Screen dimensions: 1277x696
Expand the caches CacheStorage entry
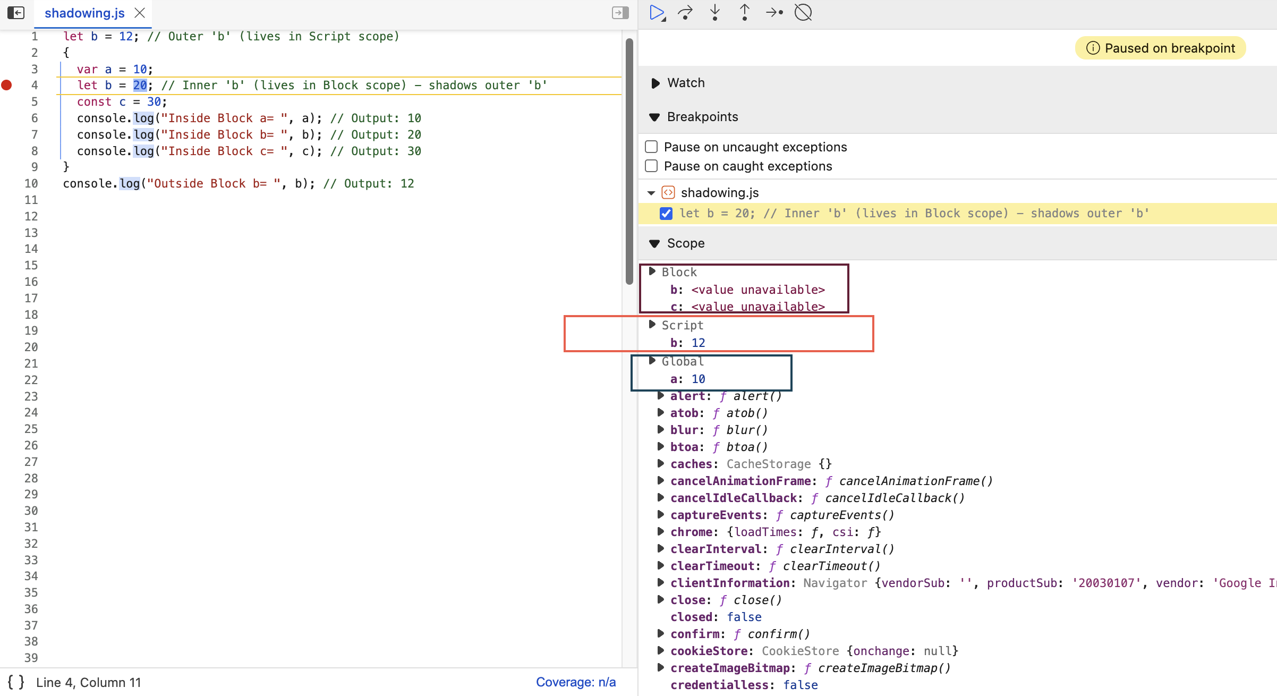point(661,463)
